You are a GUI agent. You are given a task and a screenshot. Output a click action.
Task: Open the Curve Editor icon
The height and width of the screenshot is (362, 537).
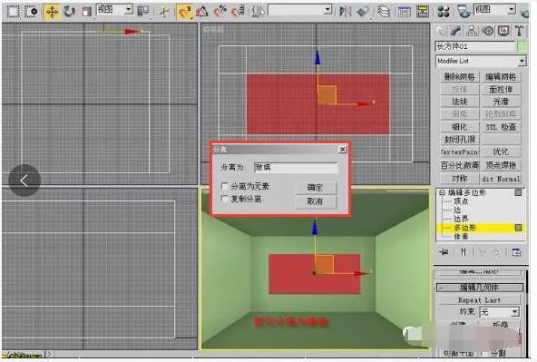pyautogui.click(x=405, y=12)
